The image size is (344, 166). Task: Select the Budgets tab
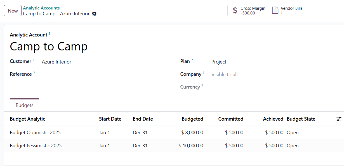click(x=25, y=105)
